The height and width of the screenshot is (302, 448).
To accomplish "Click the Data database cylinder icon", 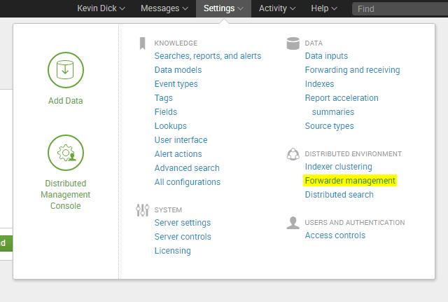I will [x=293, y=43].
